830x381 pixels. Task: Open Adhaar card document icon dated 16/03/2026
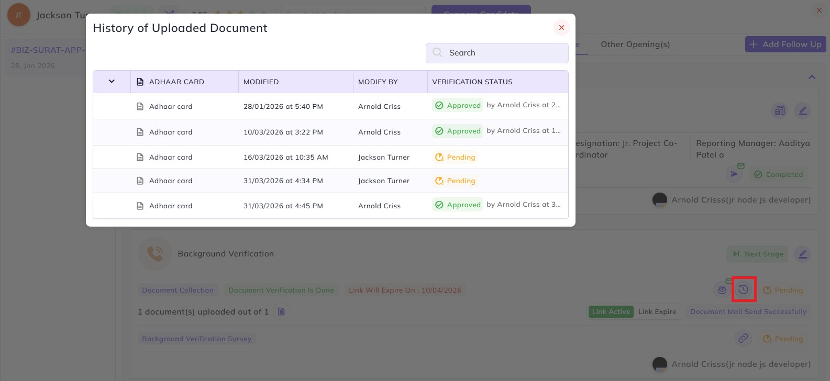pos(140,157)
